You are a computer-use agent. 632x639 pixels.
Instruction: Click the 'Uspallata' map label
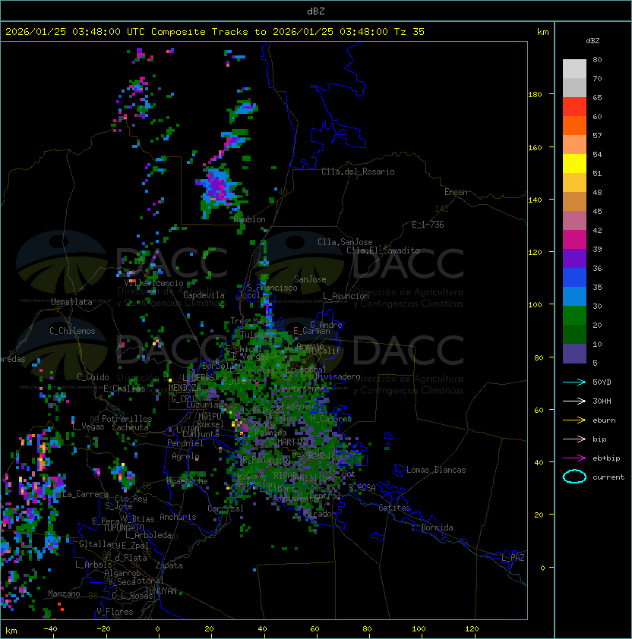(71, 302)
